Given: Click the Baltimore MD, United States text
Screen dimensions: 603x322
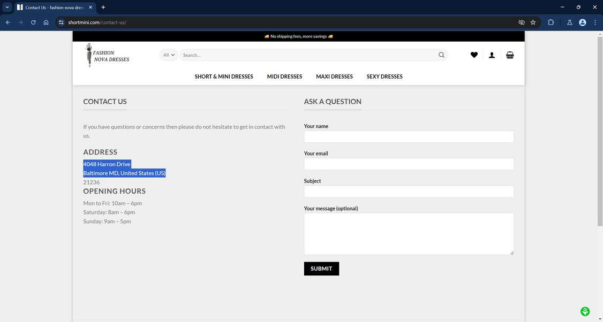Looking at the screenshot, I should [124, 173].
